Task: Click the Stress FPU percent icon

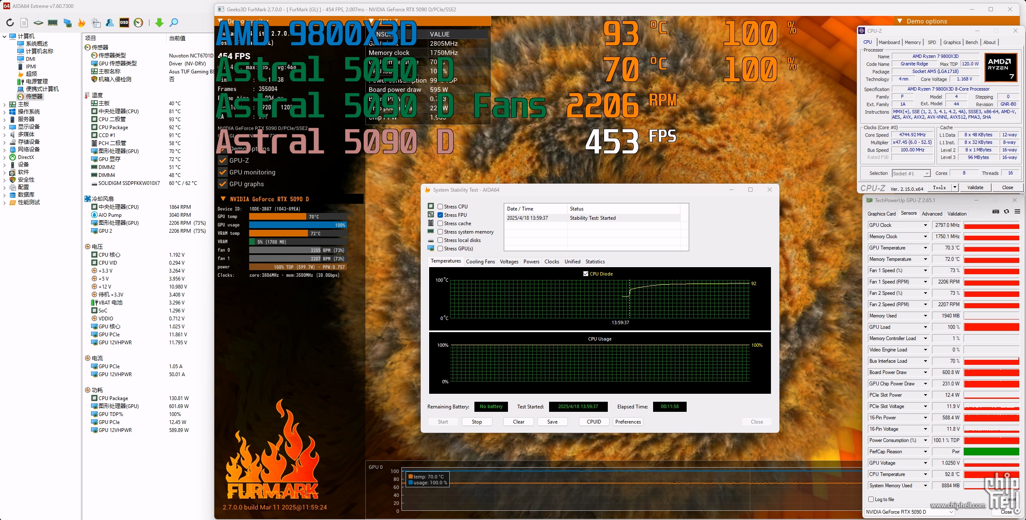Action: click(x=431, y=214)
